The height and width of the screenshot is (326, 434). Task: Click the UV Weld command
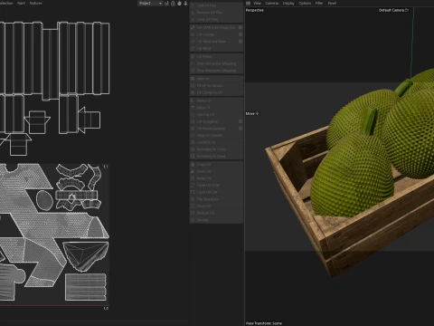point(216,48)
